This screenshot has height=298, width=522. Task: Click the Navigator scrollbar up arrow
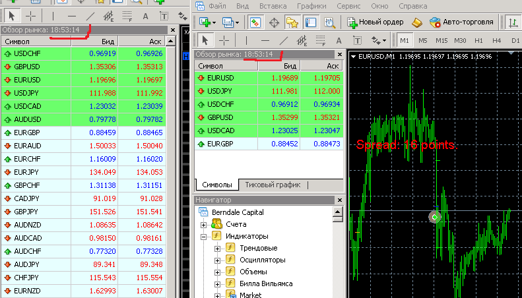coord(338,212)
